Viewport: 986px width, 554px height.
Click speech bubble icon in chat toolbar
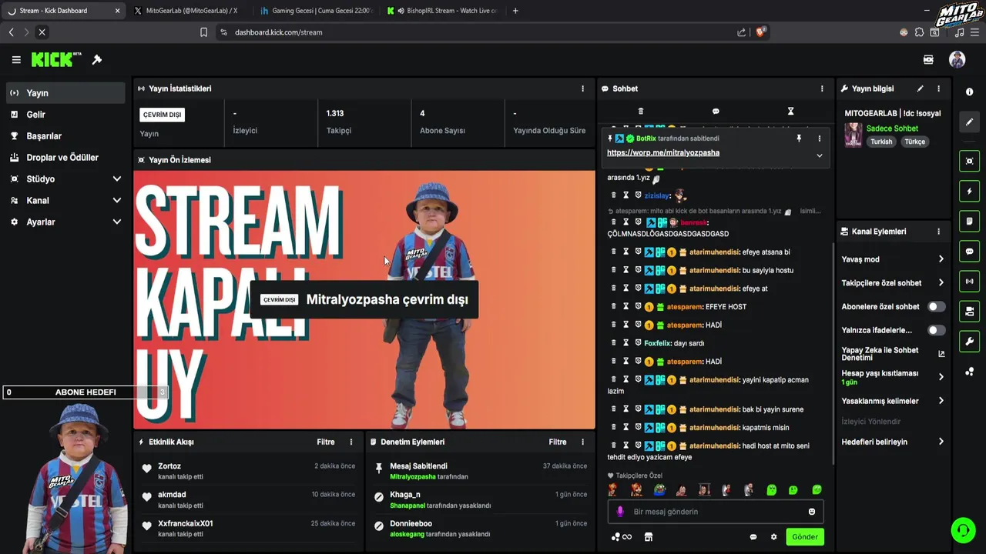pos(716,112)
